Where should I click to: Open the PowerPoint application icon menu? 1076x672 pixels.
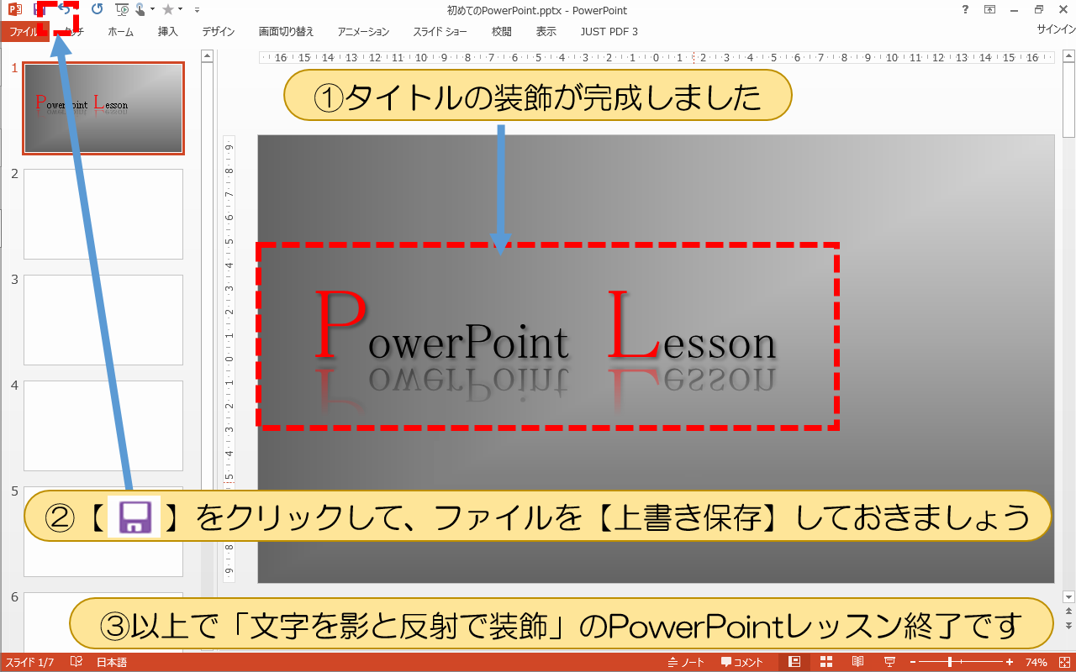(x=14, y=10)
